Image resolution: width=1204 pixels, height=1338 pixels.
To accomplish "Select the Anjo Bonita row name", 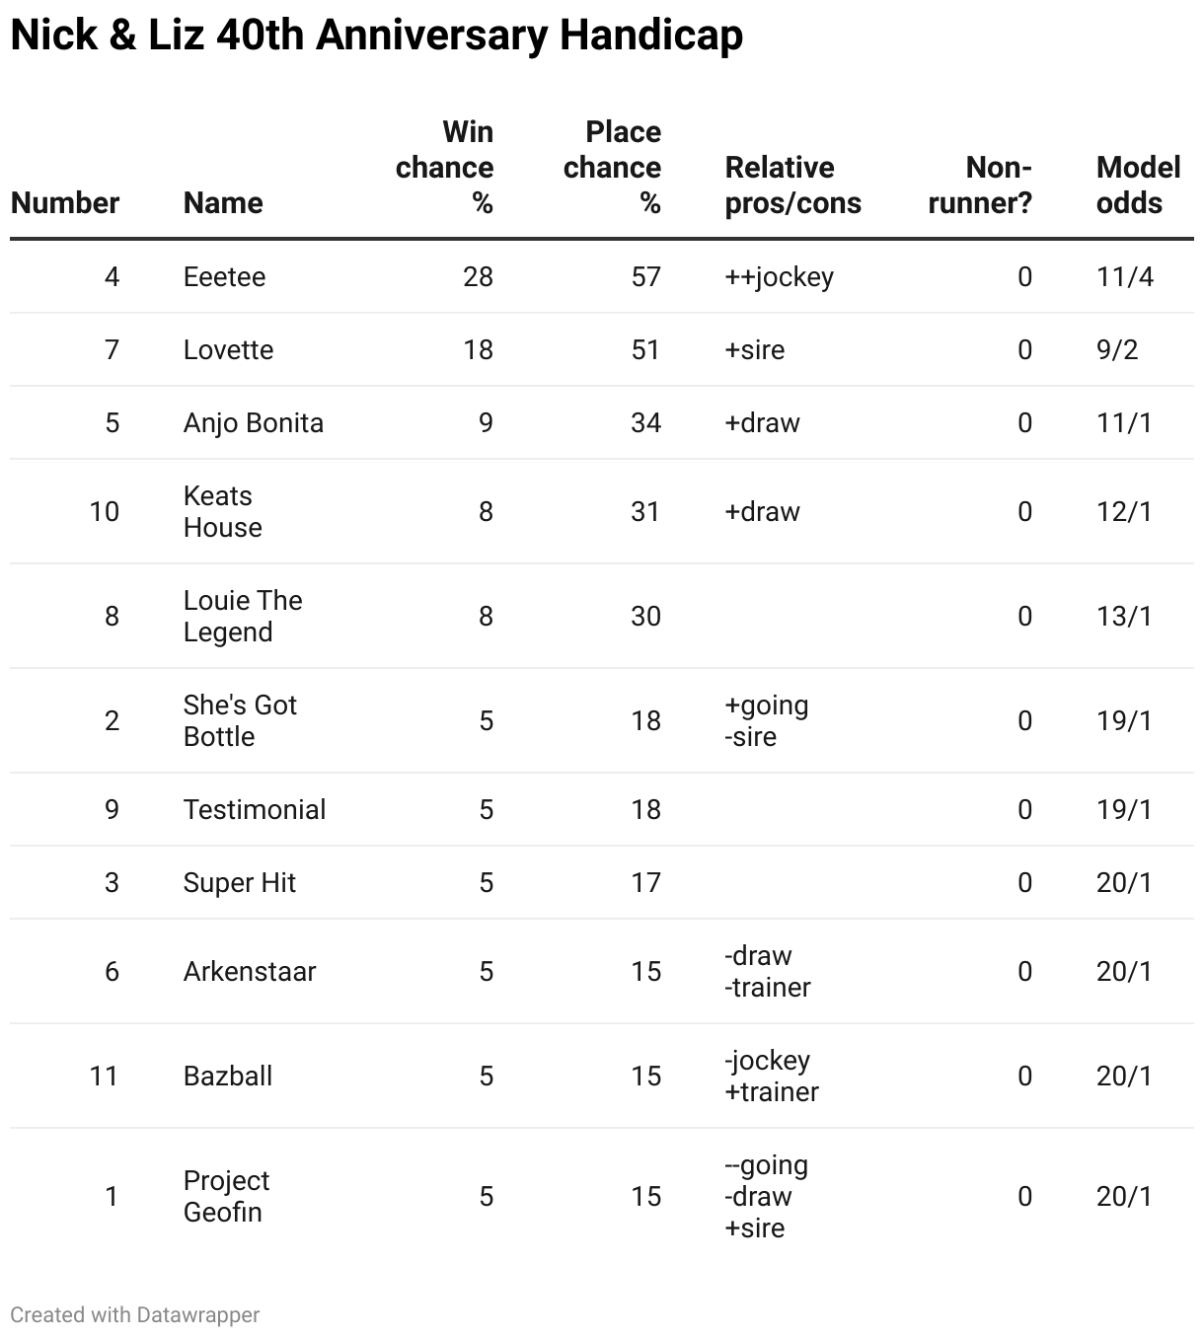I will (x=254, y=422).
